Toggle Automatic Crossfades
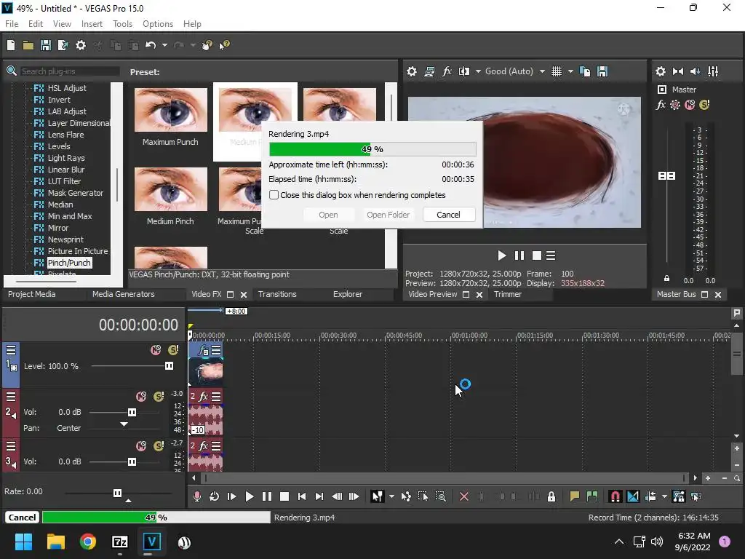This screenshot has height=559, width=745. point(633,496)
